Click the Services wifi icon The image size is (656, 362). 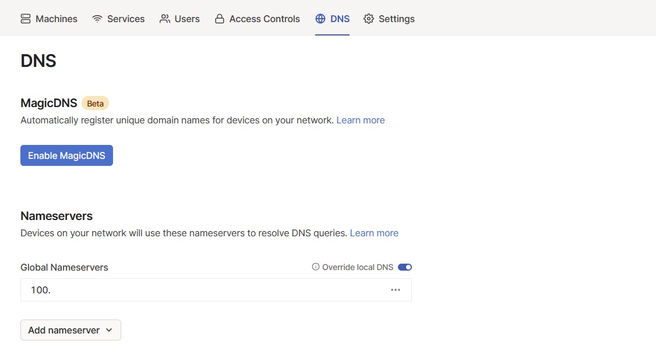click(97, 18)
